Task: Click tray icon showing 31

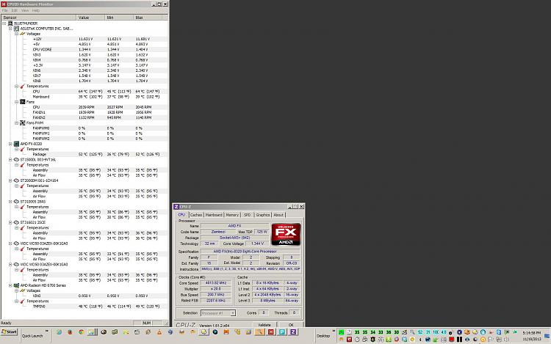Action: (428, 332)
